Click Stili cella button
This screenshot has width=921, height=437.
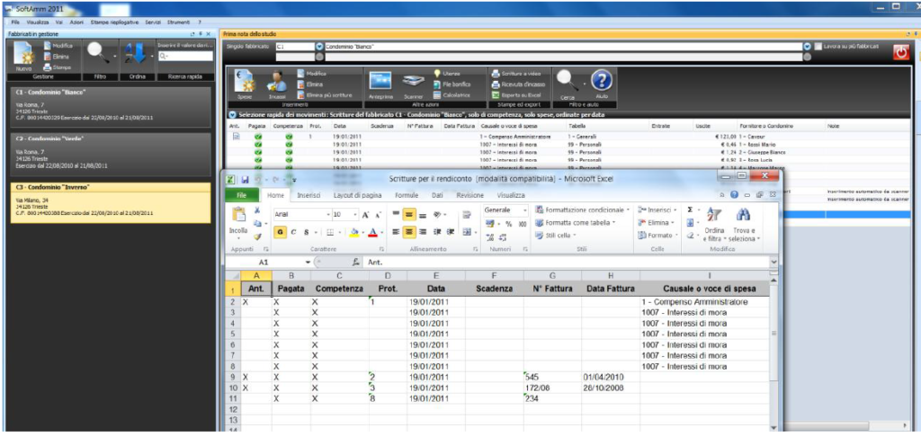555,235
